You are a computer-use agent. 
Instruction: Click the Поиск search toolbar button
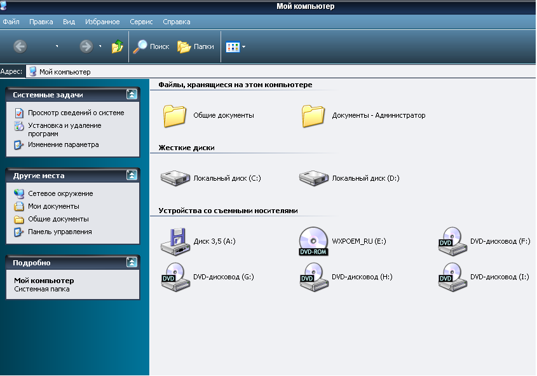click(151, 46)
